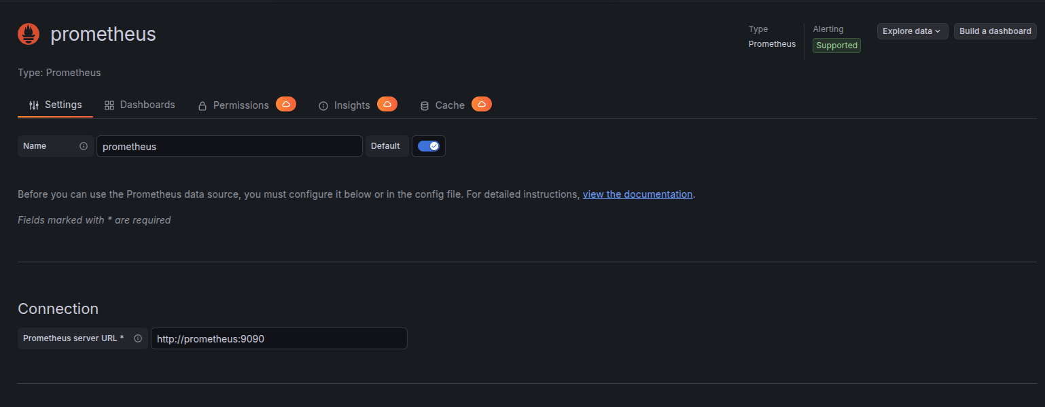This screenshot has height=407, width=1045.
Task: Click the Cache tab database icon
Action: 425,106
